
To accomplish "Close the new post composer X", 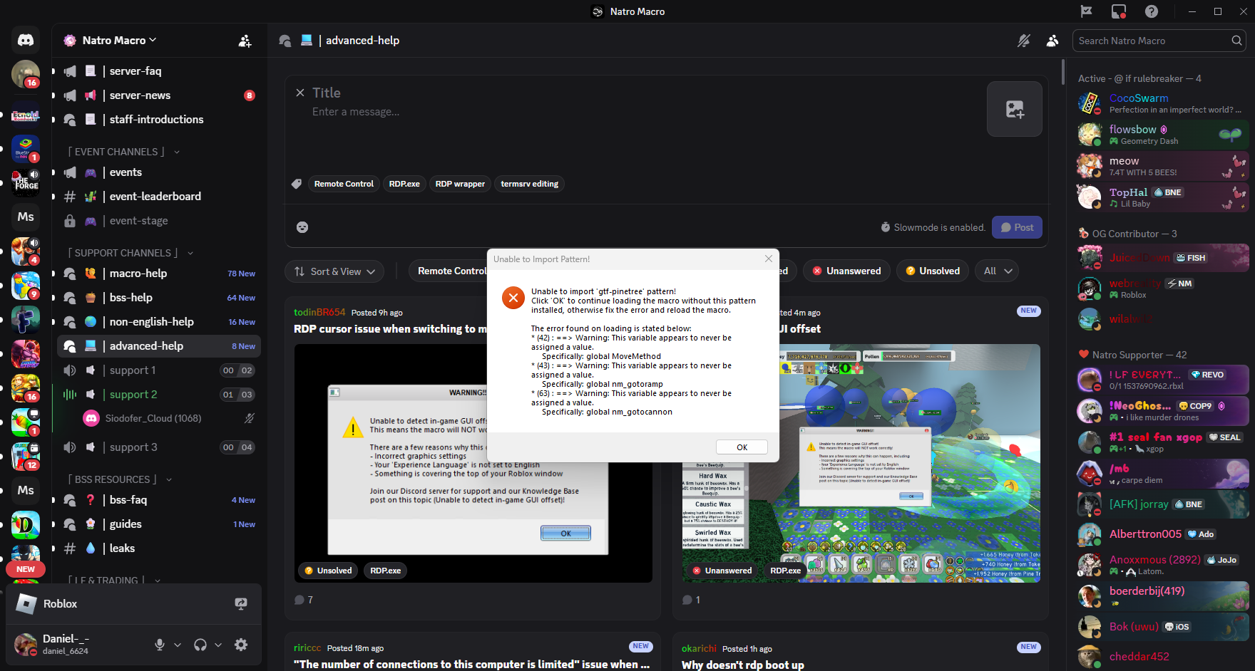I will tap(300, 93).
